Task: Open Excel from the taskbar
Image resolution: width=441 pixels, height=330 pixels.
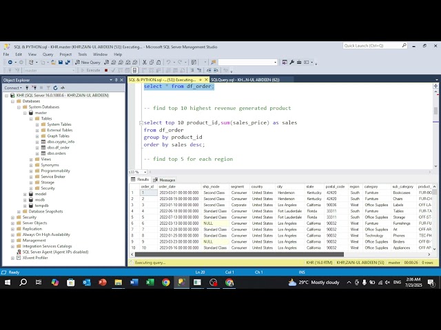Action: click(150, 283)
